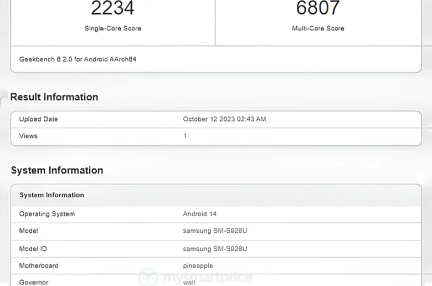
Task: Click the Views row label
Action: click(28, 136)
